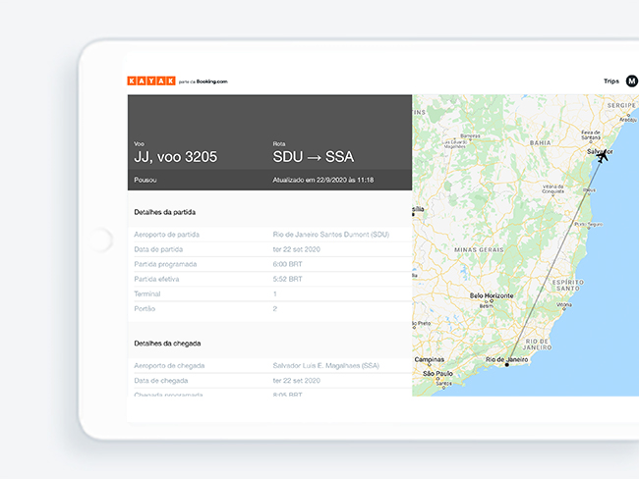639x479 pixels.
Task: Click the KAYAK logo
Action: pos(150,80)
